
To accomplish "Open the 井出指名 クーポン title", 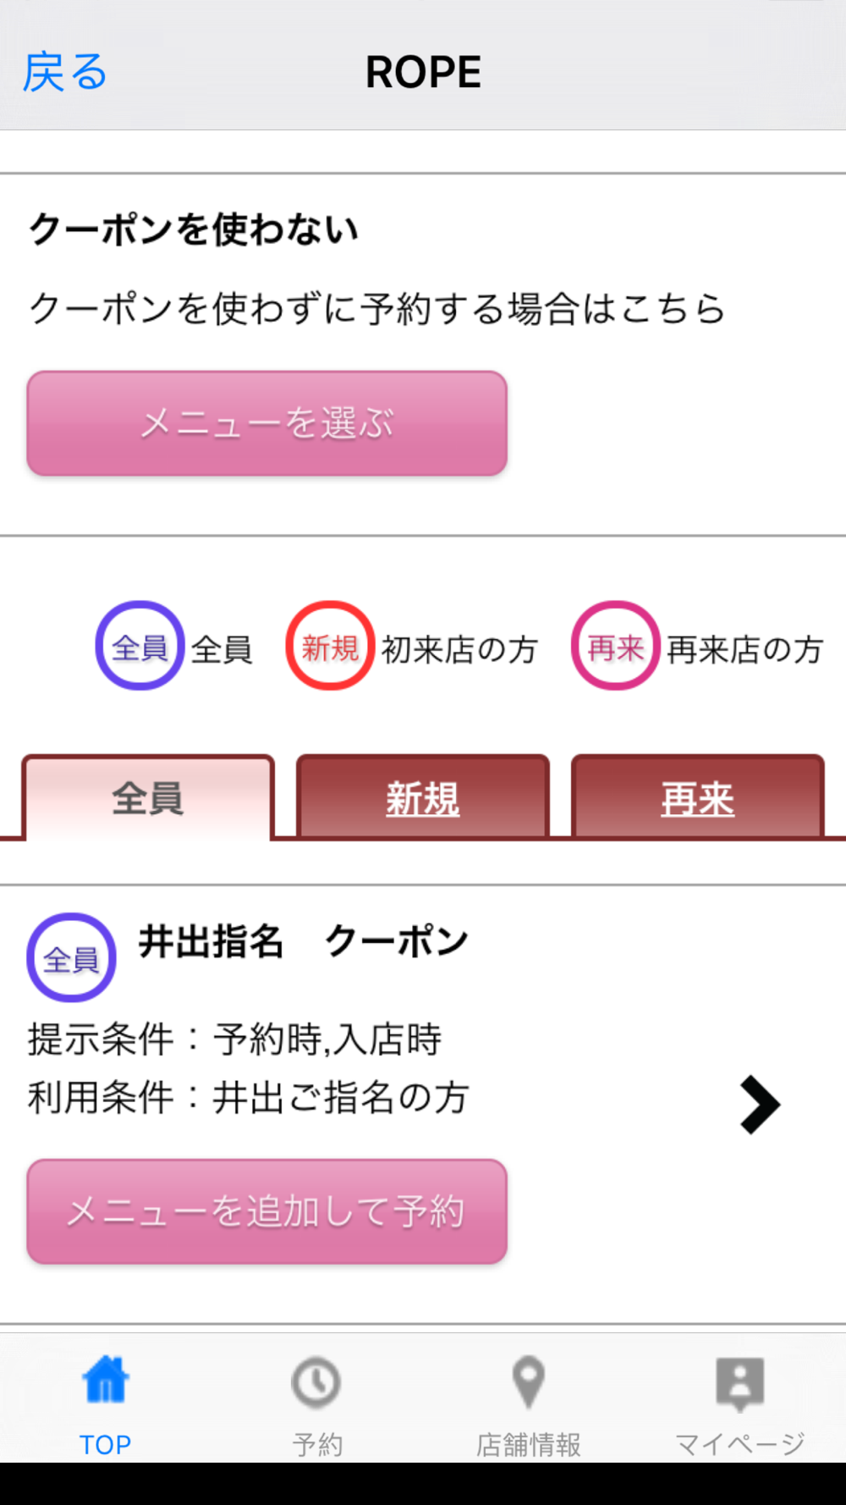I will [x=304, y=941].
